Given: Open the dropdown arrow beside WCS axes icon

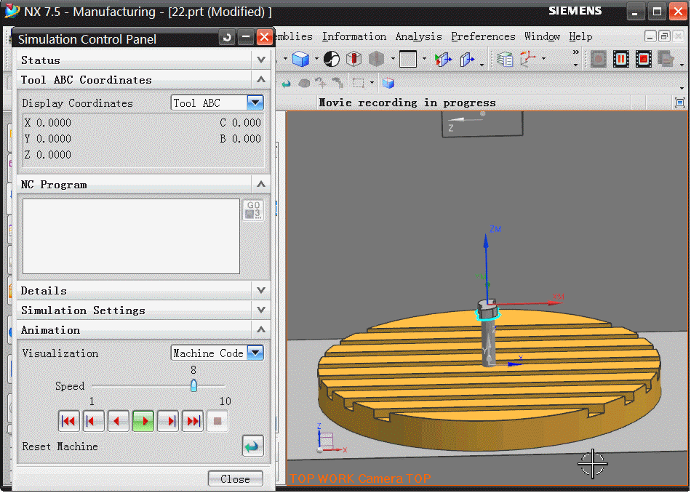Looking at the screenshot, I should click(x=543, y=59).
